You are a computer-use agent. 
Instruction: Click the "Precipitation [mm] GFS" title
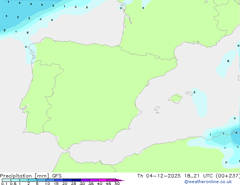[x=31, y=176]
